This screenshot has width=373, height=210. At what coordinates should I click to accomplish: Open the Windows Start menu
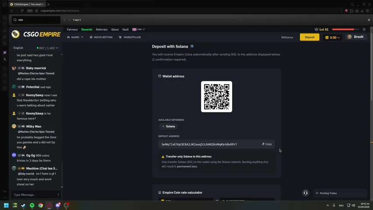point(6,205)
